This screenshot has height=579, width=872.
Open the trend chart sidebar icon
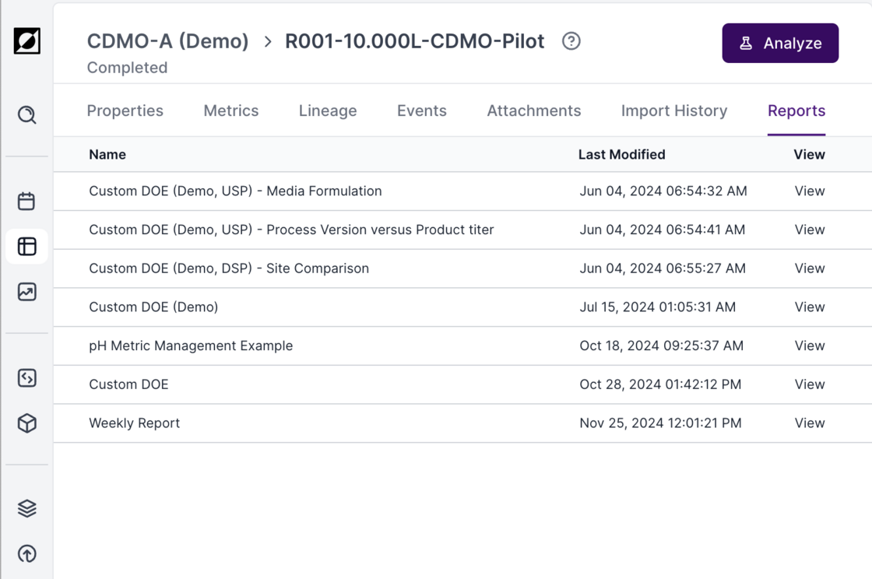27,292
